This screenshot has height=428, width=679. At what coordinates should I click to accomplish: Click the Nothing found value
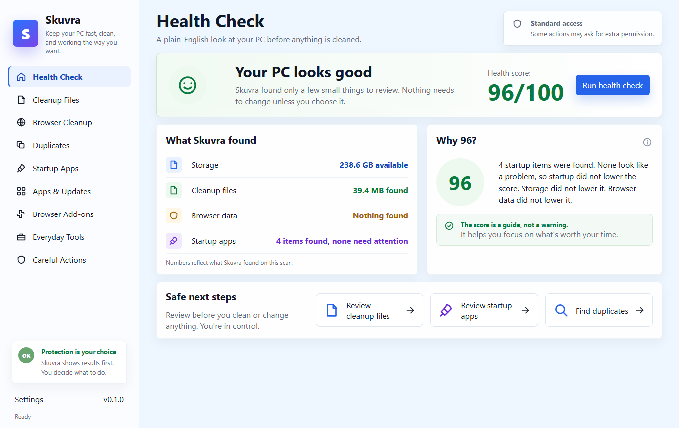(x=381, y=215)
